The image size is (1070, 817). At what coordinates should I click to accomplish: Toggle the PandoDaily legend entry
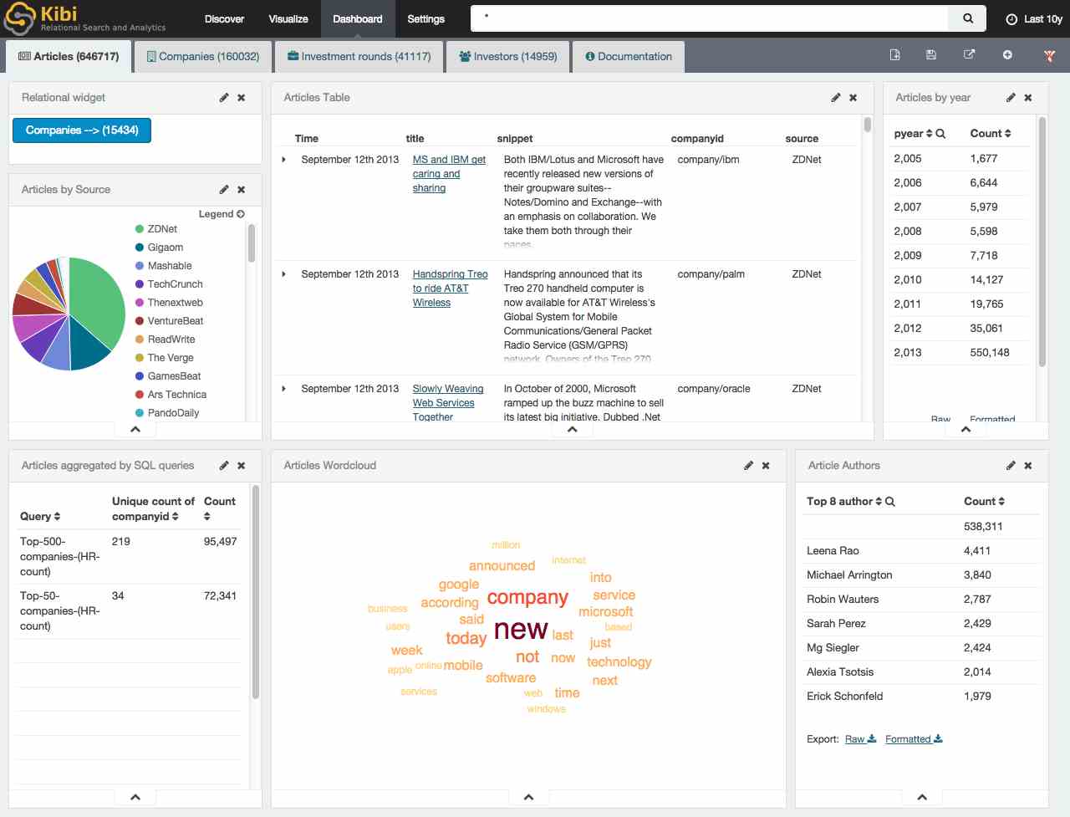(x=167, y=413)
